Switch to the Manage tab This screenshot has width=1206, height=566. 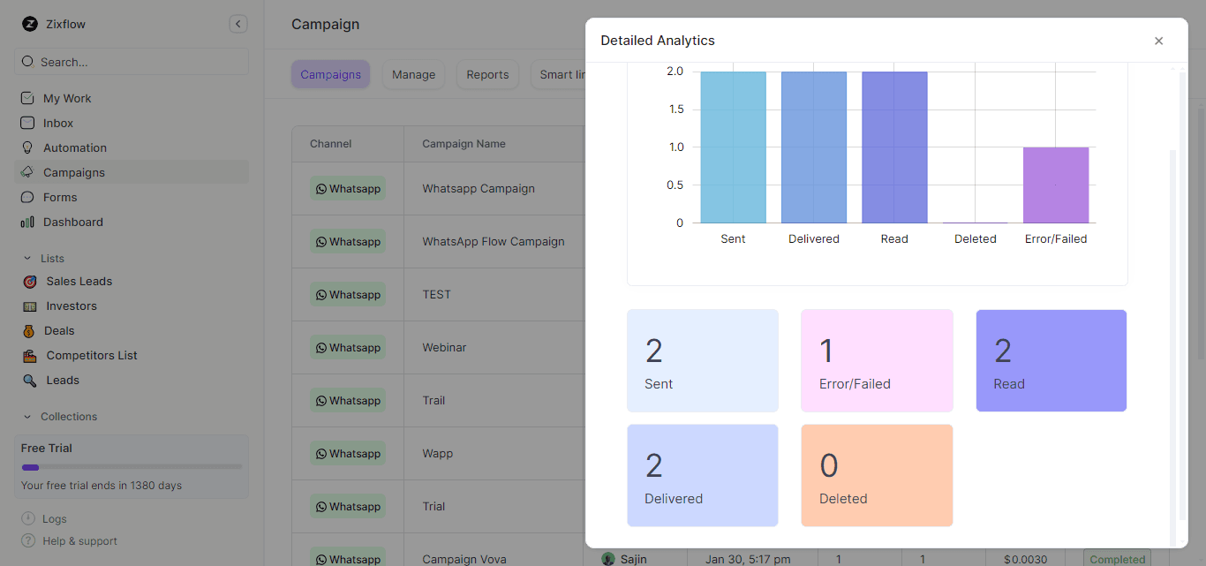[413, 74]
